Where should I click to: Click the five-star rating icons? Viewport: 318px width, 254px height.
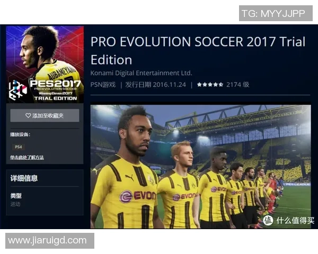coord(210,85)
